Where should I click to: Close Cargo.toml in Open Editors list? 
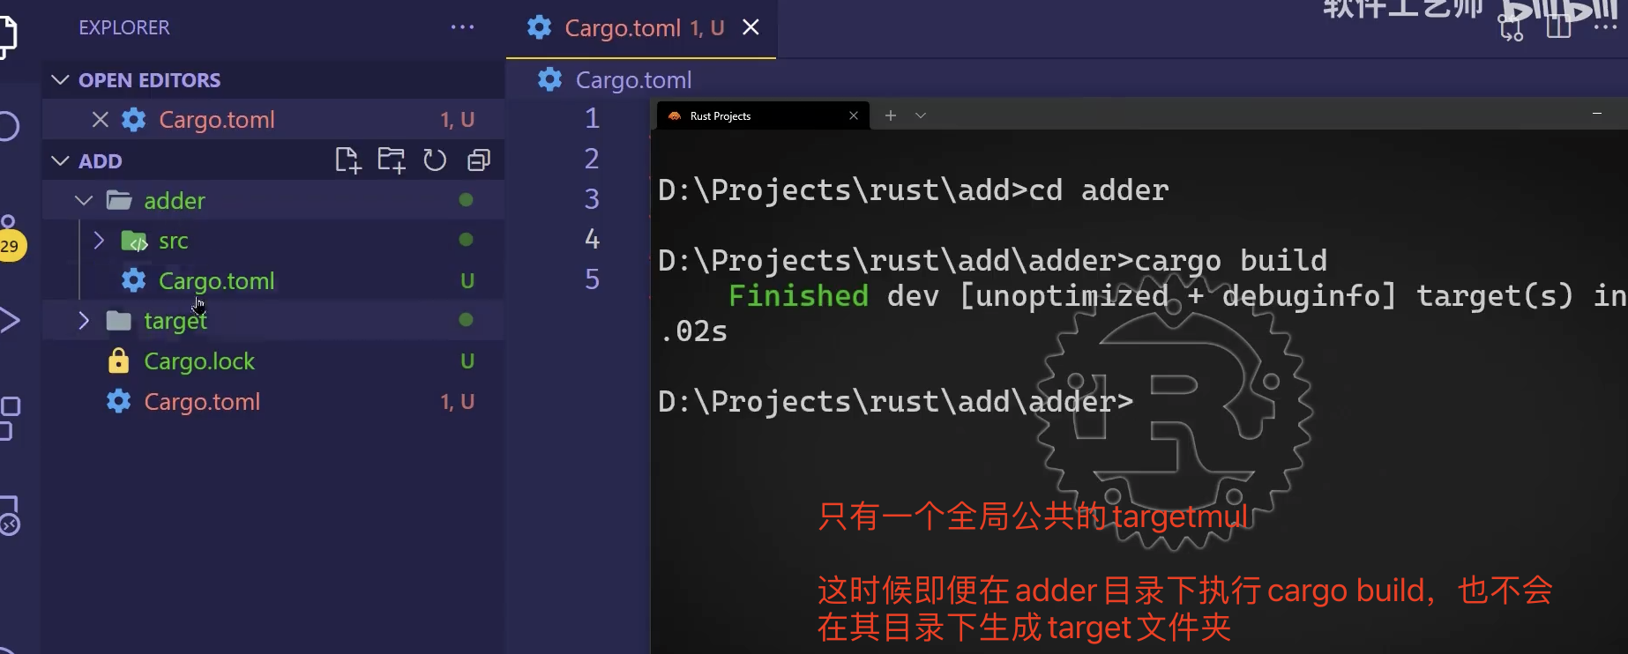[x=101, y=120]
